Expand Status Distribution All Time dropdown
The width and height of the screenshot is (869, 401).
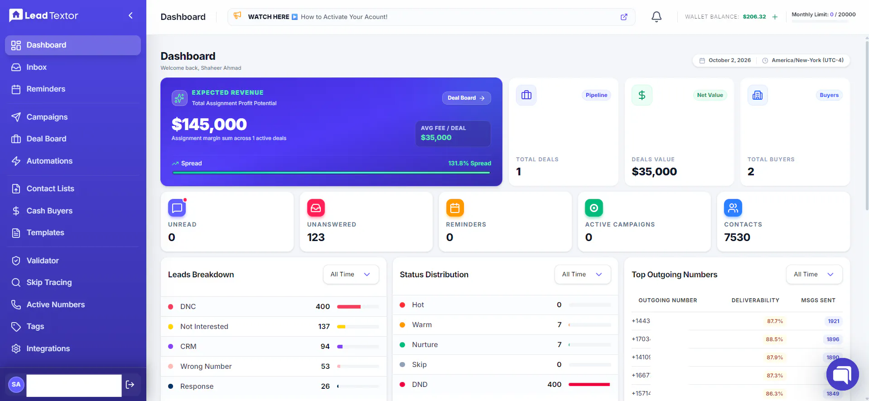583,275
